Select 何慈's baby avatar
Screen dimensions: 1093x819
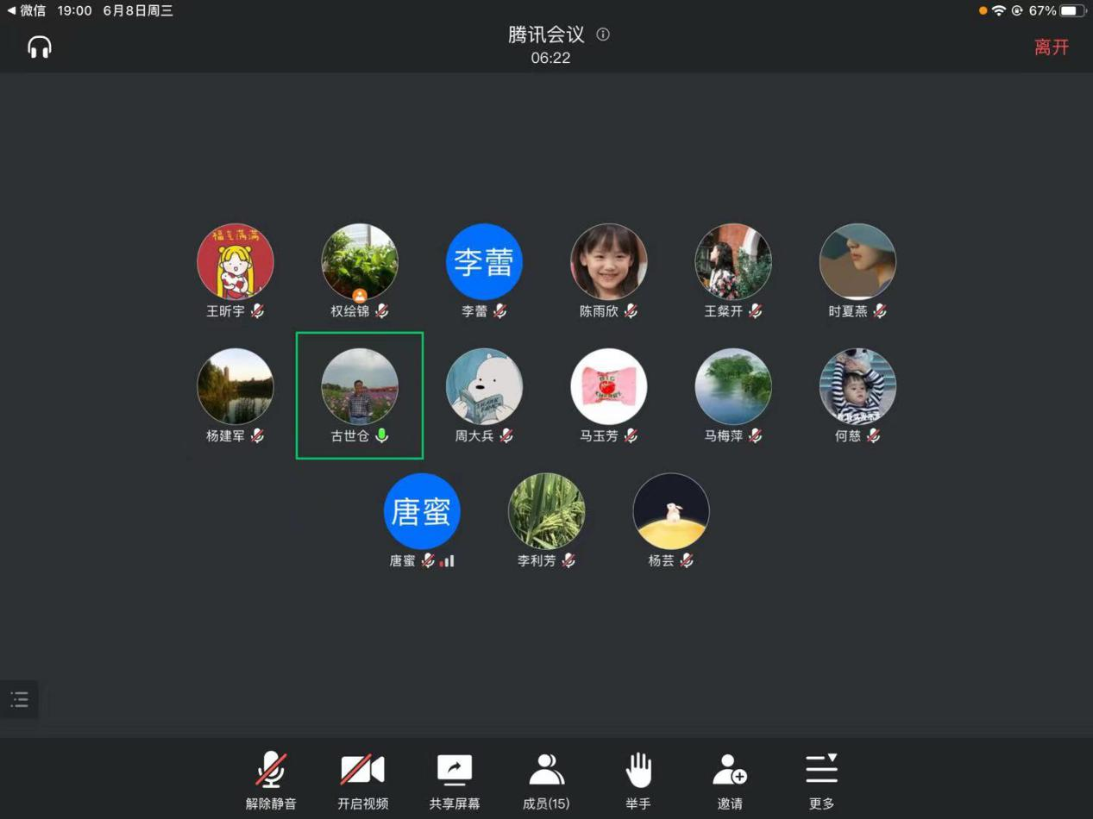coord(857,386)
